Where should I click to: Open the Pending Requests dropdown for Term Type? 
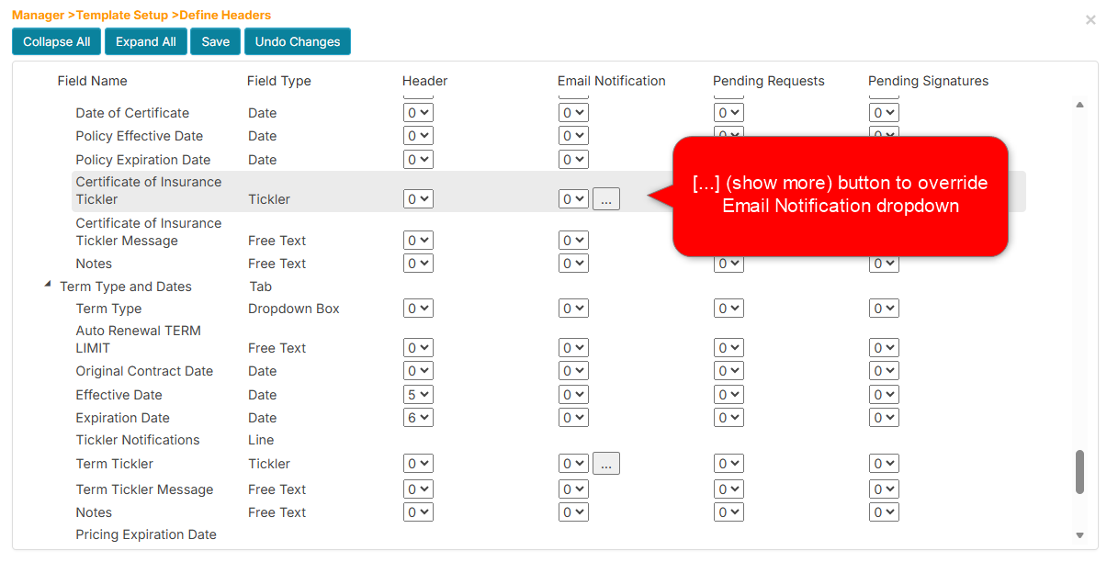point(728,308)
